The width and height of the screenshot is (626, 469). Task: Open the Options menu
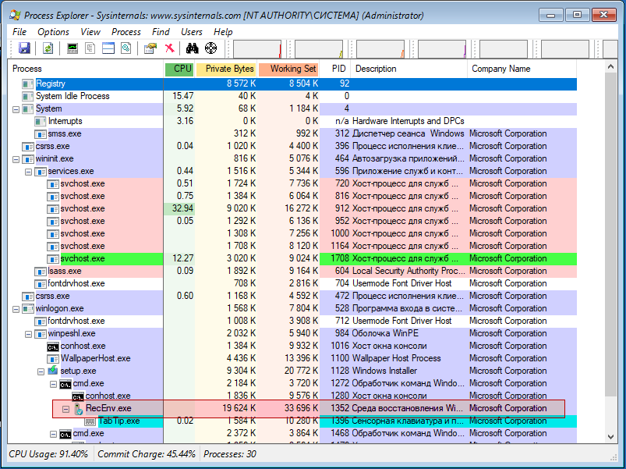[x=53, y=32]
